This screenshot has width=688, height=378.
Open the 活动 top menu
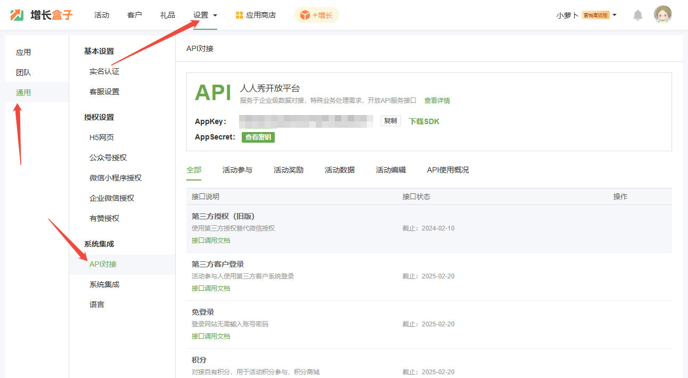102,15
